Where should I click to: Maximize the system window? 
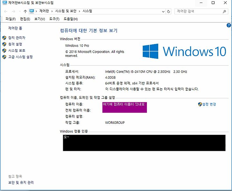[213, 3]
